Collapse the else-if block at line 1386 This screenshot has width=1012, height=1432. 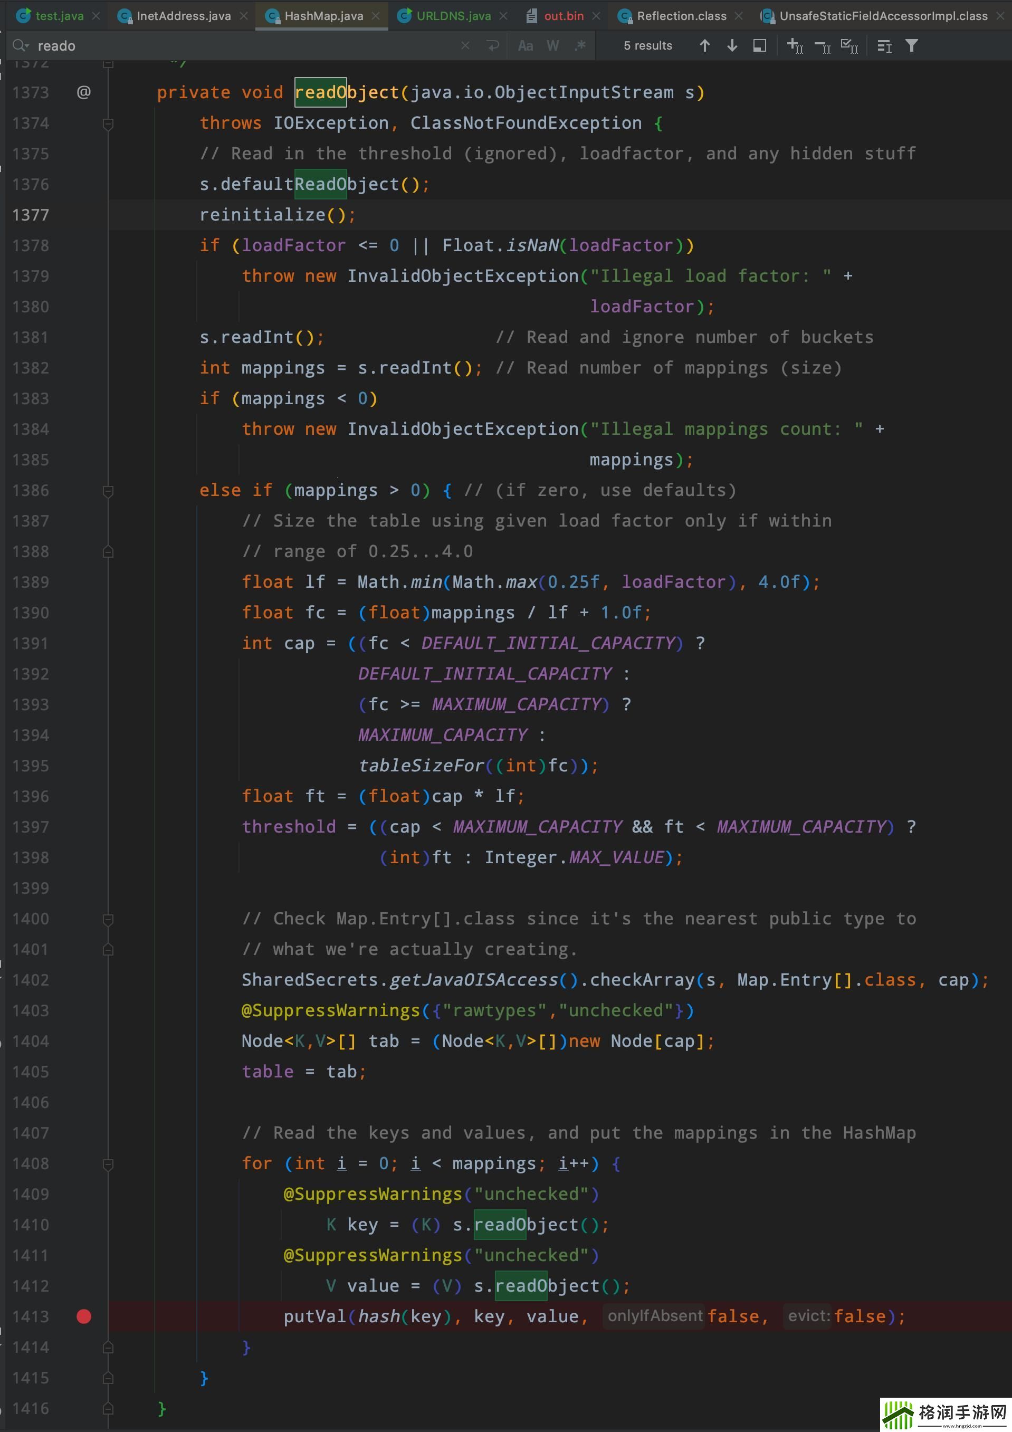pyautogui.click(x=108, y=491)
